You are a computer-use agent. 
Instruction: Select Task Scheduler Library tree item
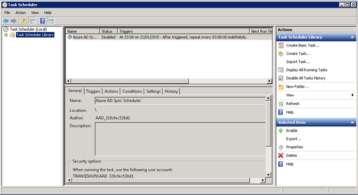click(x=35, y=35)
